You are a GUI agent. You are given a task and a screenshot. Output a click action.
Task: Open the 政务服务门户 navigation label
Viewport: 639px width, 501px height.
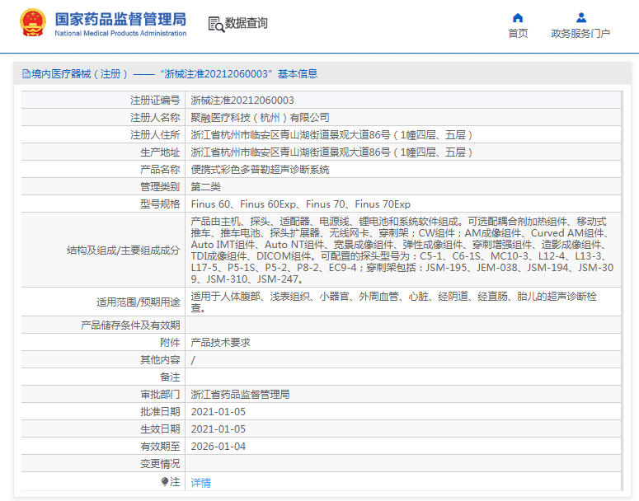[x=580, y=34]
